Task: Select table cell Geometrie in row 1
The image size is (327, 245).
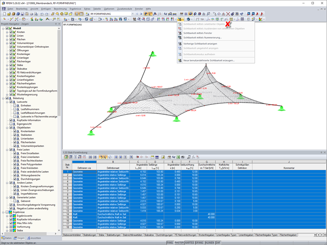Action: point(84,171)
